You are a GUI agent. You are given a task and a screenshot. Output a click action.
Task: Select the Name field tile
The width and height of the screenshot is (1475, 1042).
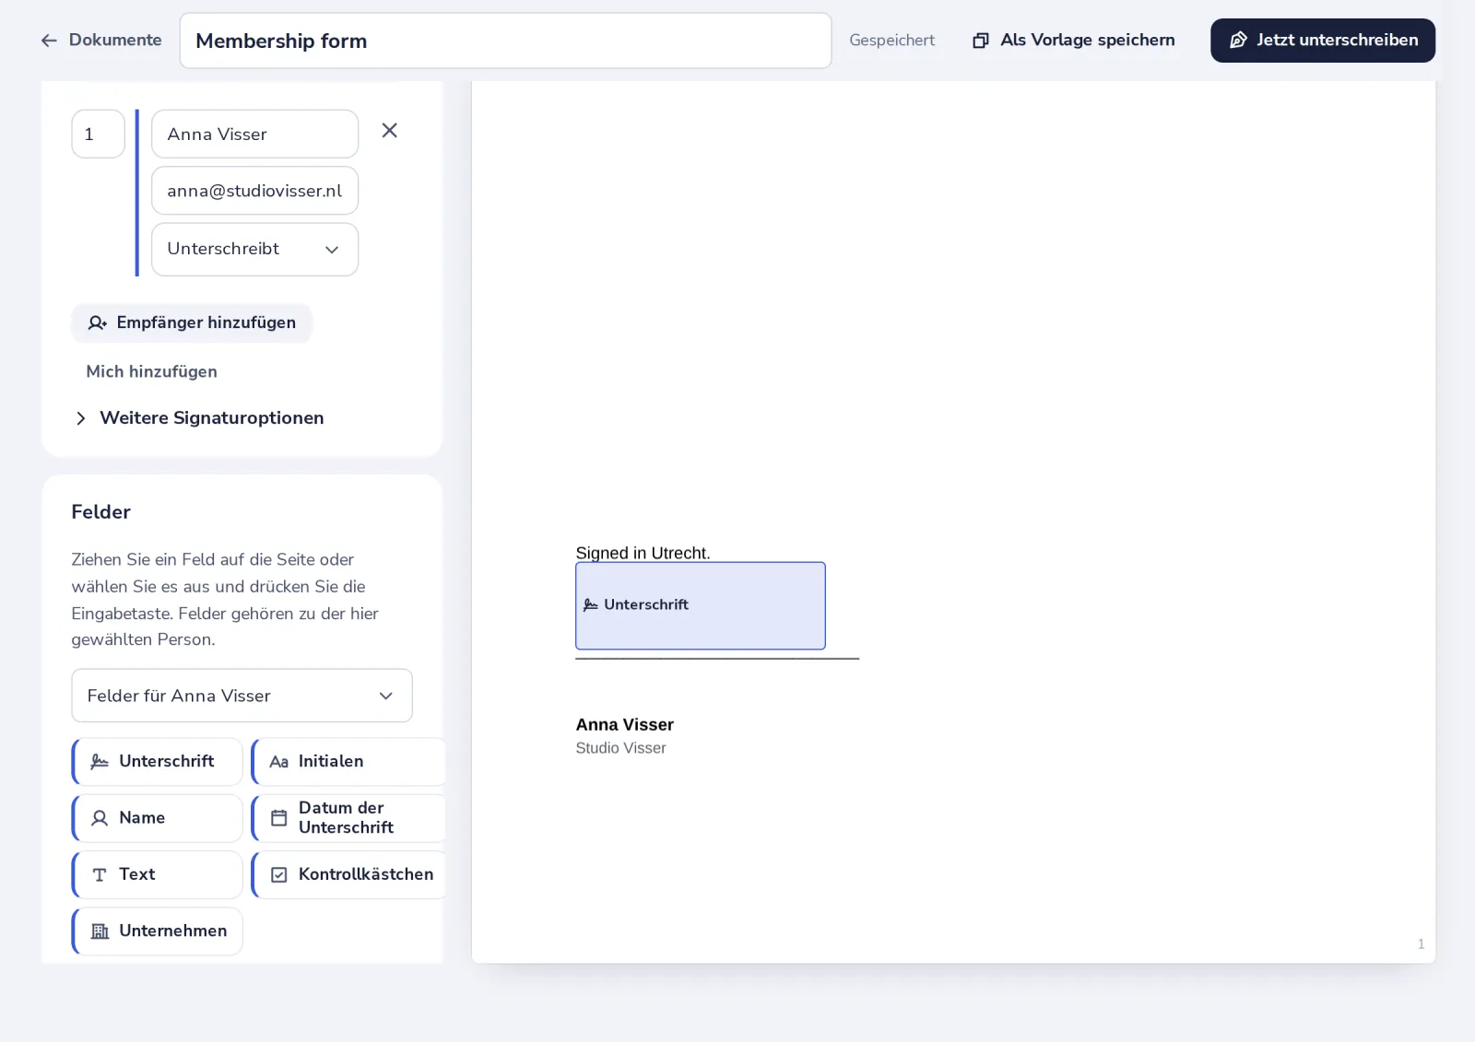pos(158,818)
